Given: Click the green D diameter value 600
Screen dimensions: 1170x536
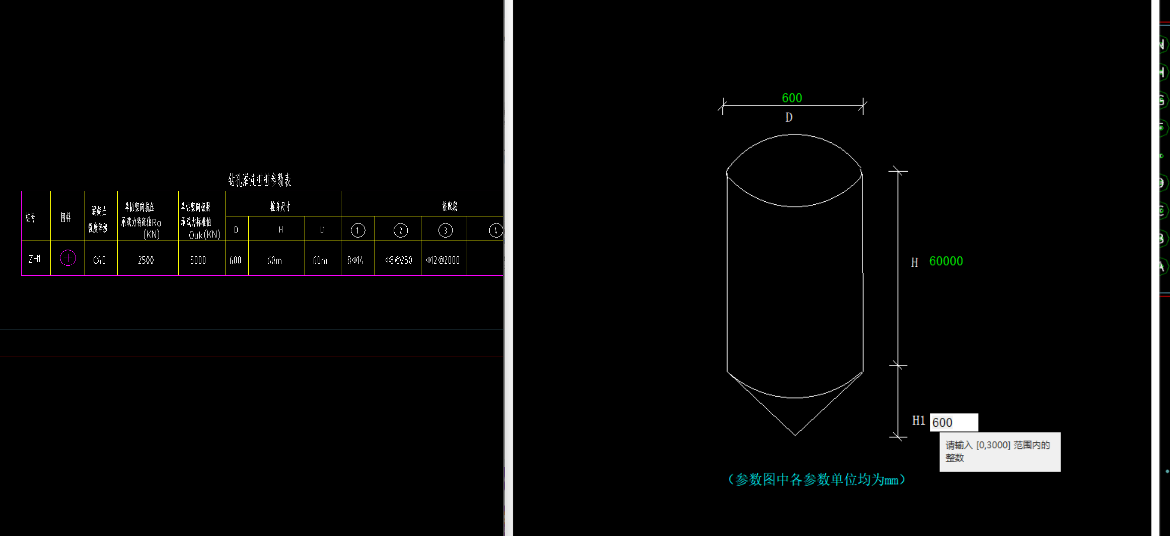Looking at the screenshot, I should [792, 98].
